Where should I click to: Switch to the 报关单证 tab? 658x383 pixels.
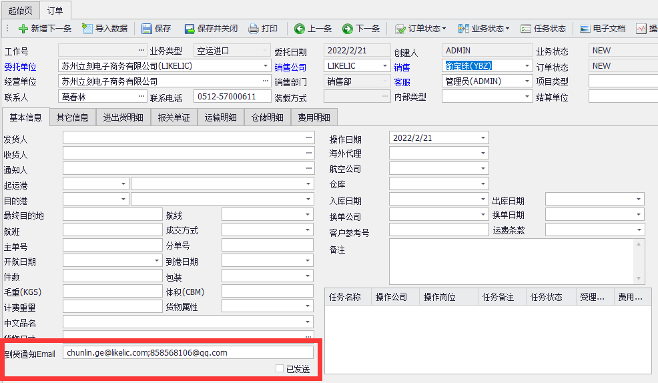pyautogui.click(x=174, y=117)
